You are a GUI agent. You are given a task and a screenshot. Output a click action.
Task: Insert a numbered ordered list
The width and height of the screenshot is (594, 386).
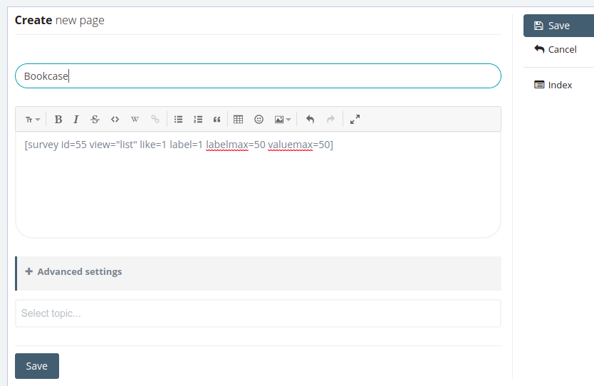coord(198,120)
